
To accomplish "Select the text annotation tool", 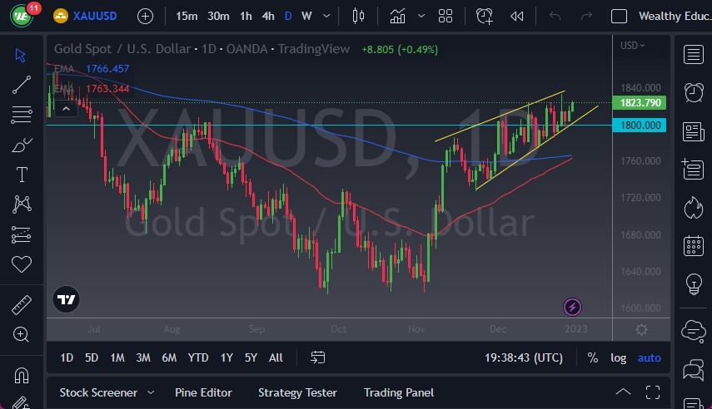I will (22, 175).
